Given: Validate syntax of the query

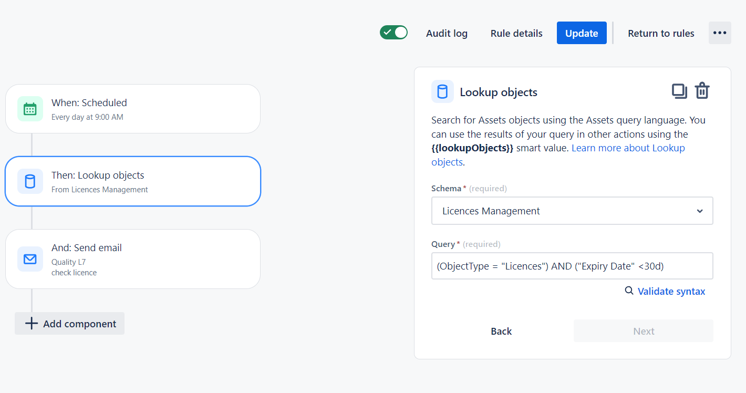Looking at the screenshot, I should 671,291.
